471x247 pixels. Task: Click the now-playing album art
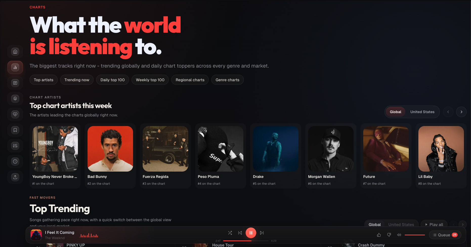pos(36,235)
